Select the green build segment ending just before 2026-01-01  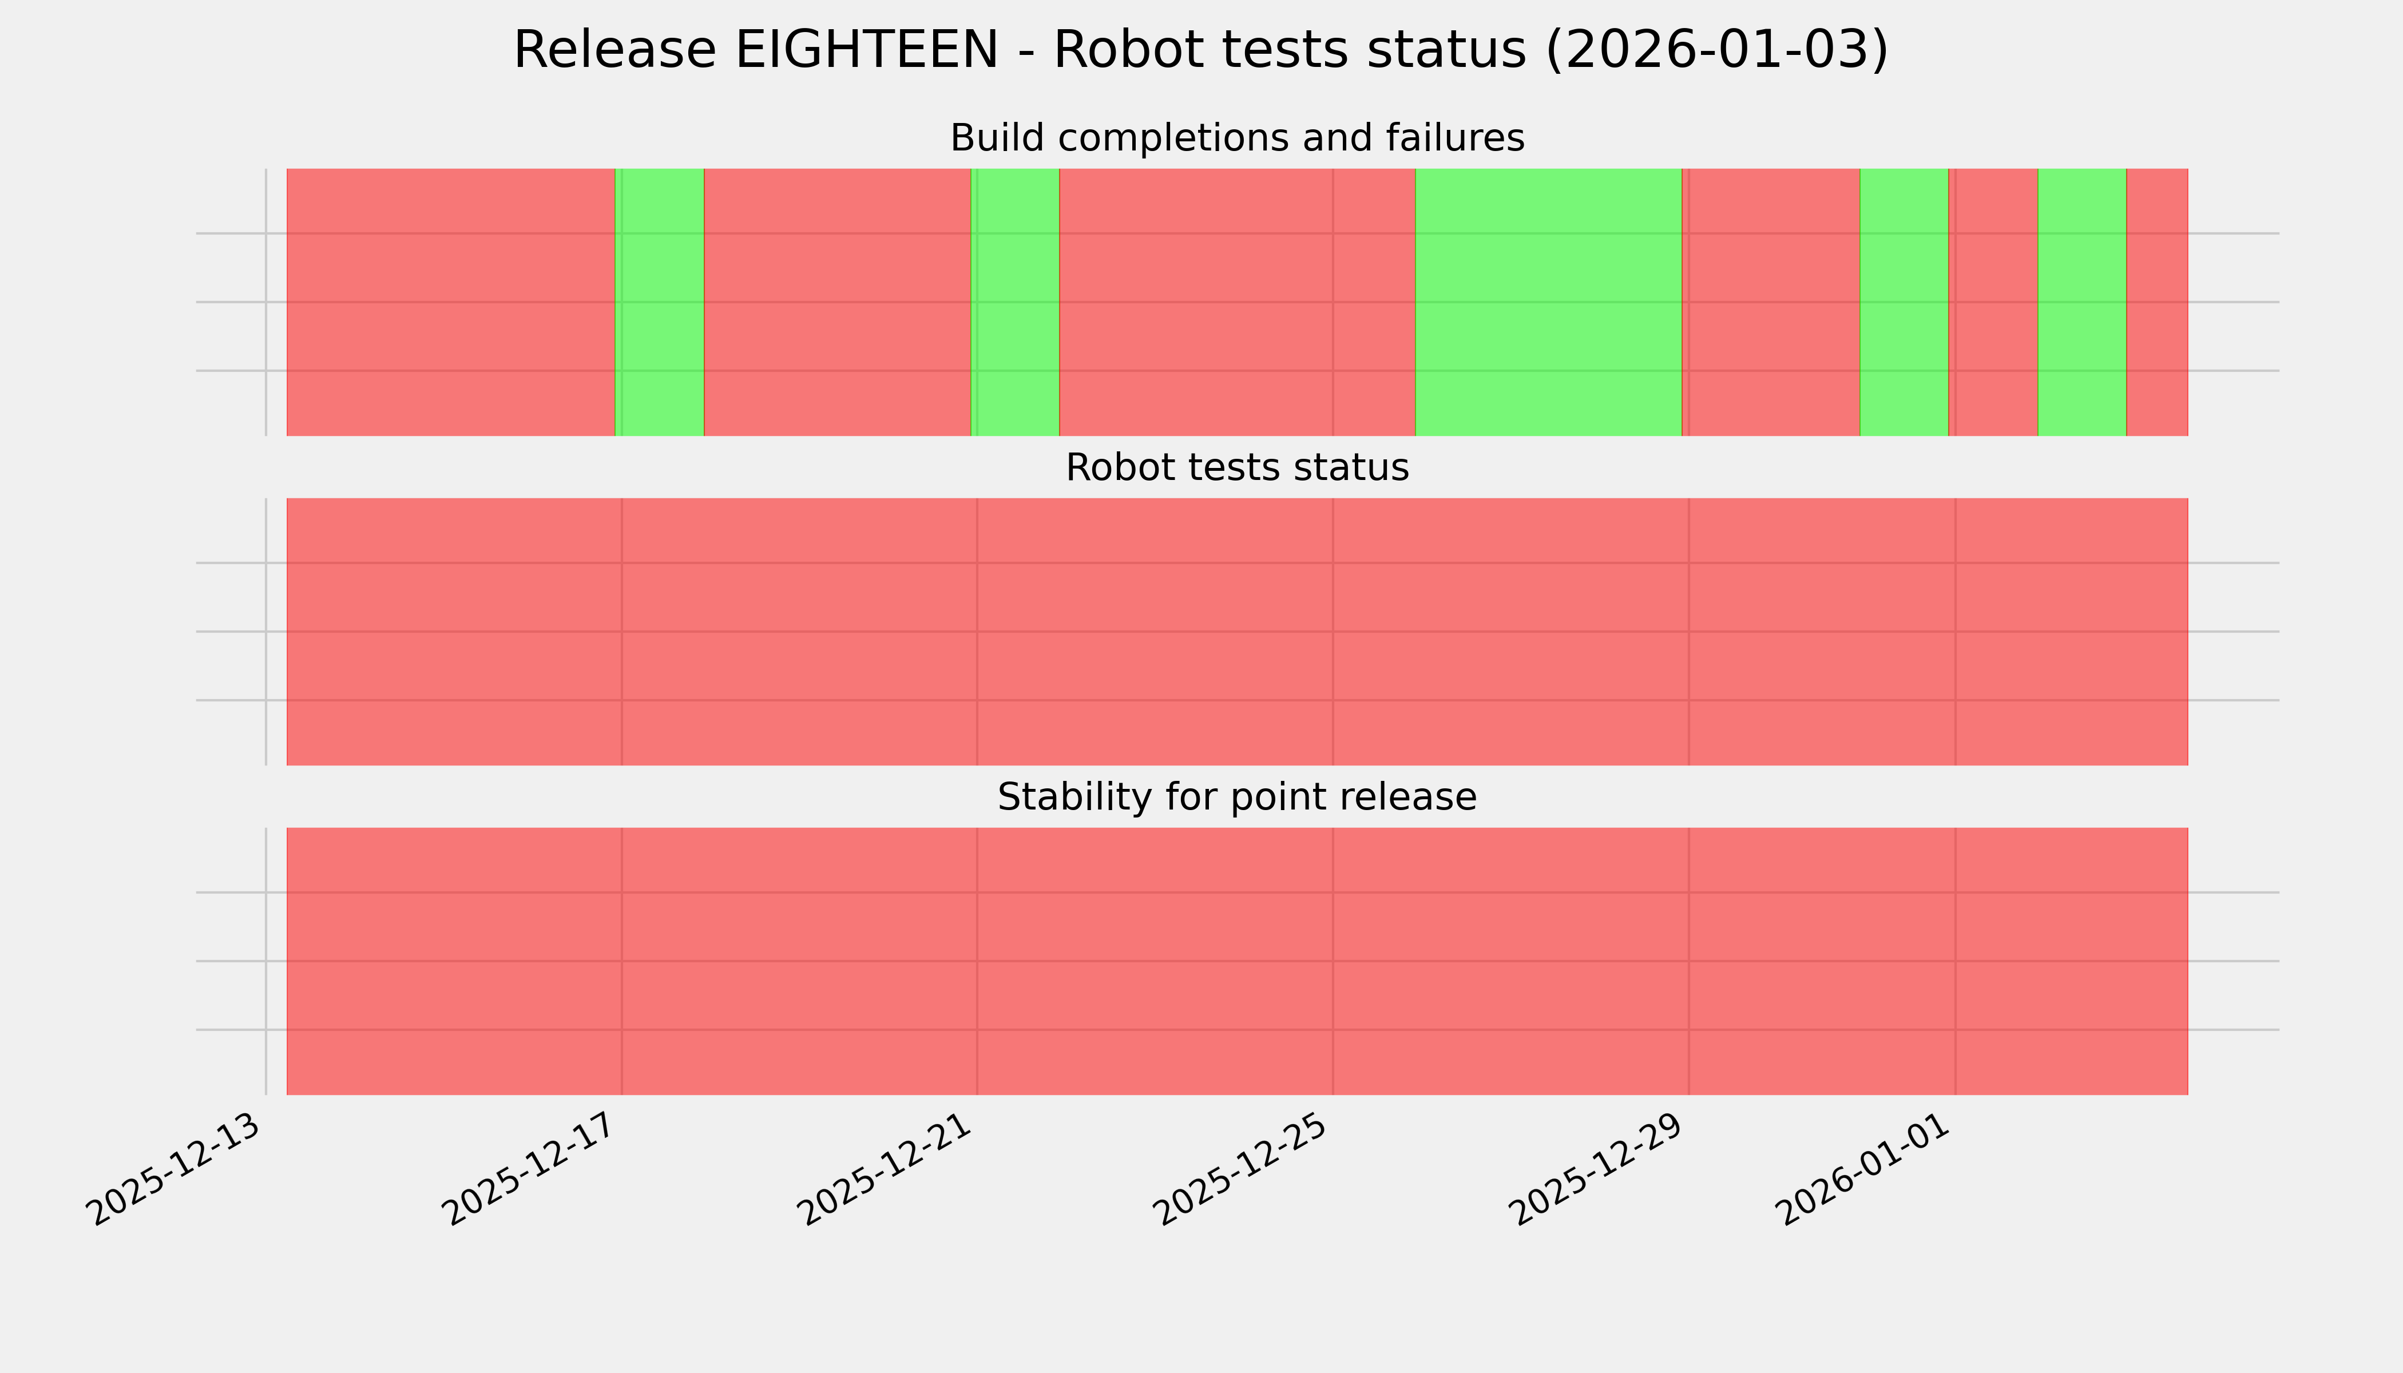coord(1903,301)
